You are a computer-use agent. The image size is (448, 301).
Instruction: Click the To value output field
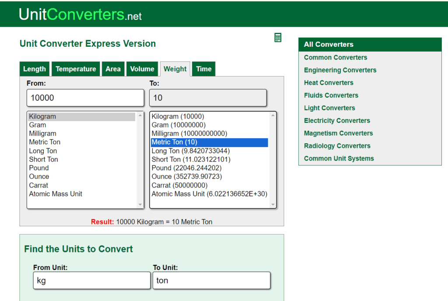(x=208, y=98)
